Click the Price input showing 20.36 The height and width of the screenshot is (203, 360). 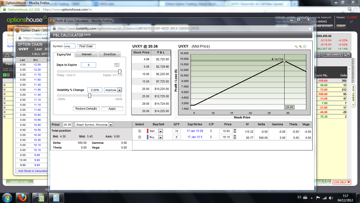tap(67, 124)
